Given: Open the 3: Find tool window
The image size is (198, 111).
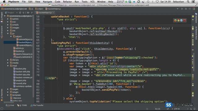Looking at the screenshot, I should (x=10, y=105).
